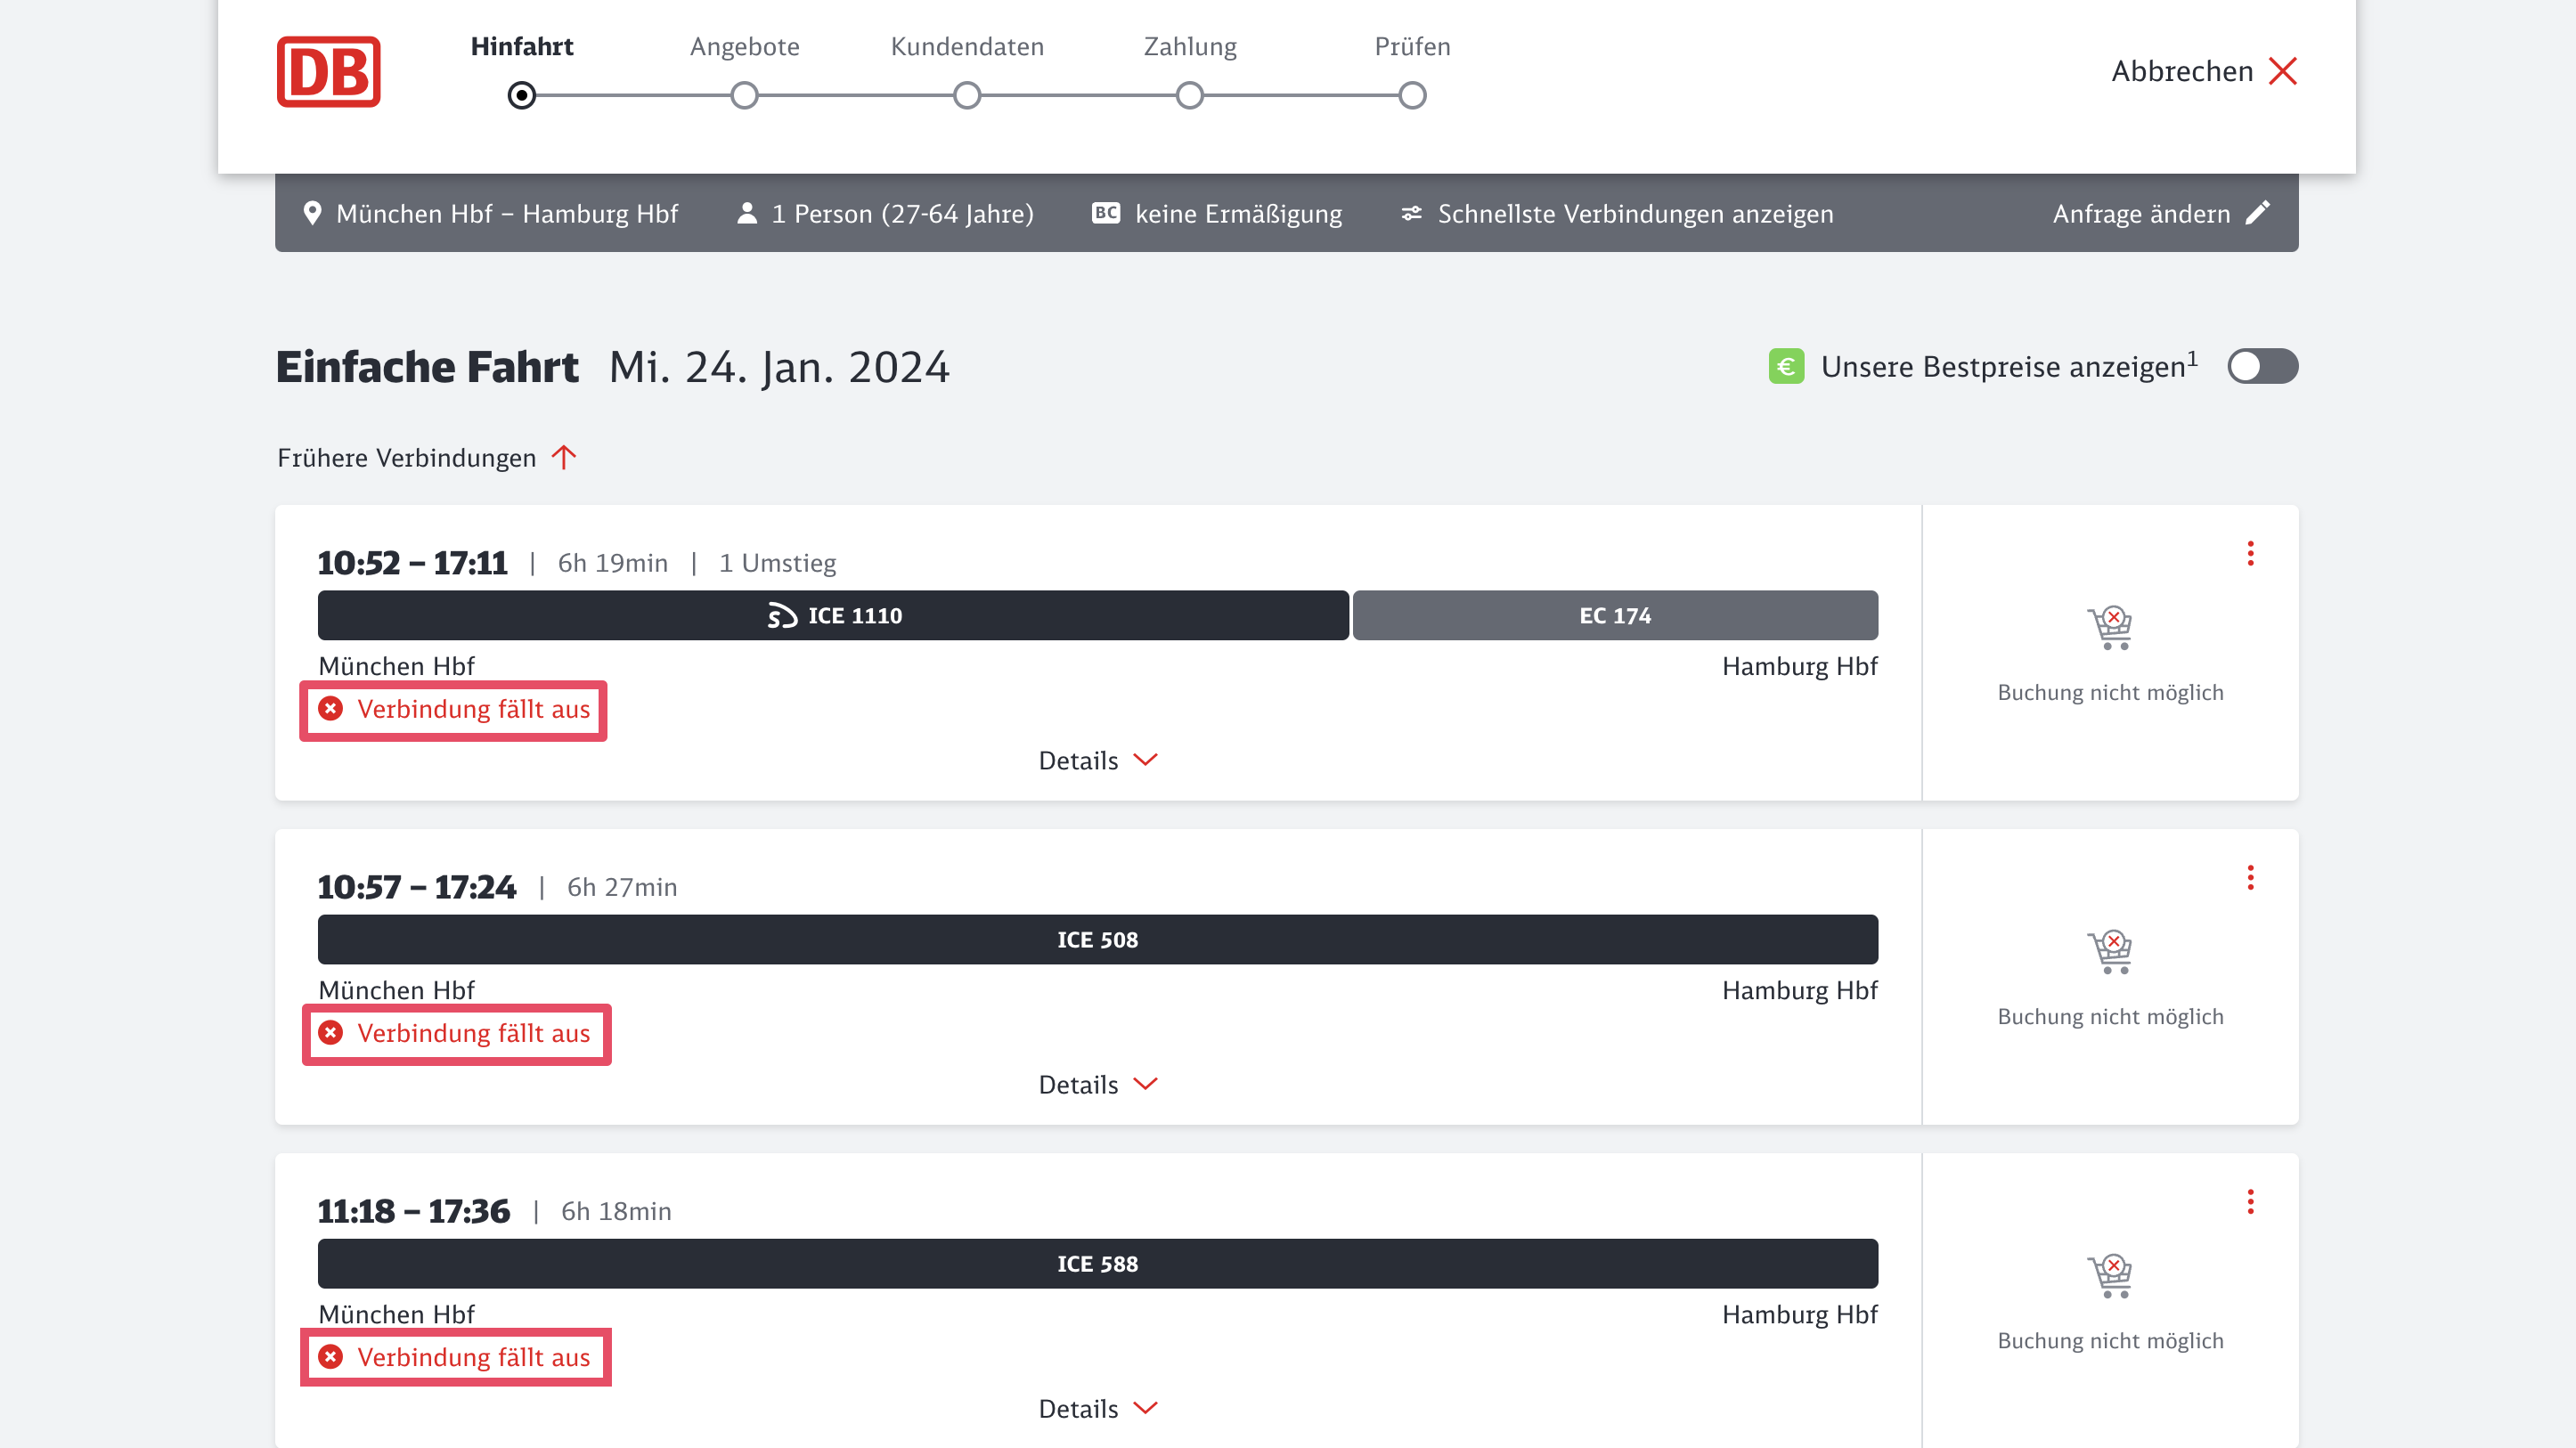Expand Details for the 10:52 connection

click(x=1097, y=761)
